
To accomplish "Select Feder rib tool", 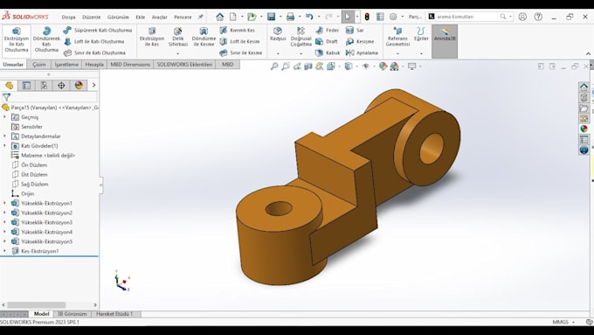I will 328,30.
